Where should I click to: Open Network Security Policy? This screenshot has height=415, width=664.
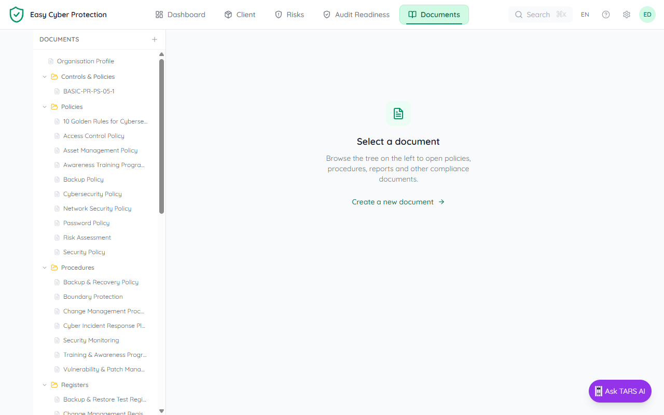(98, 209)
